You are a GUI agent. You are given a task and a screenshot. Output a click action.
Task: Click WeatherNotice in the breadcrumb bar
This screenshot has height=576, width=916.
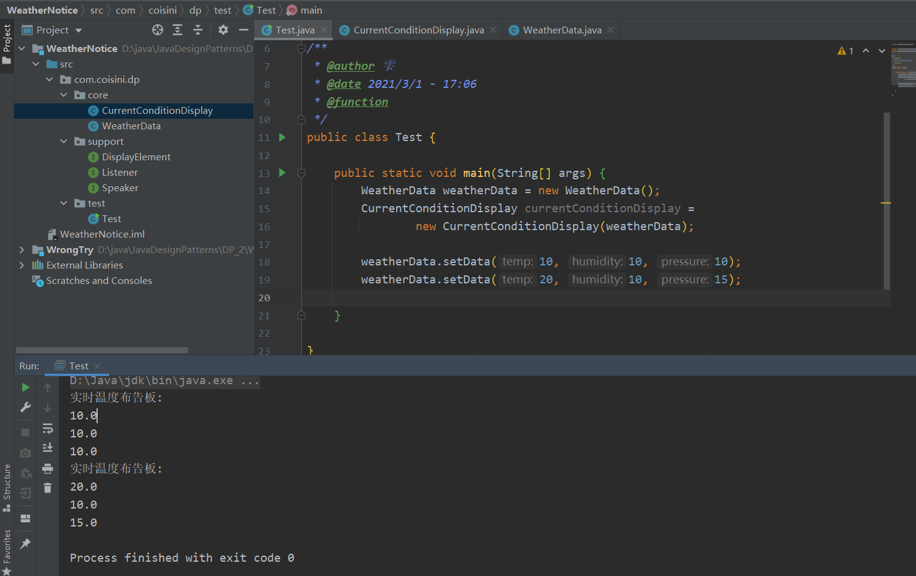tap(42, 10)
